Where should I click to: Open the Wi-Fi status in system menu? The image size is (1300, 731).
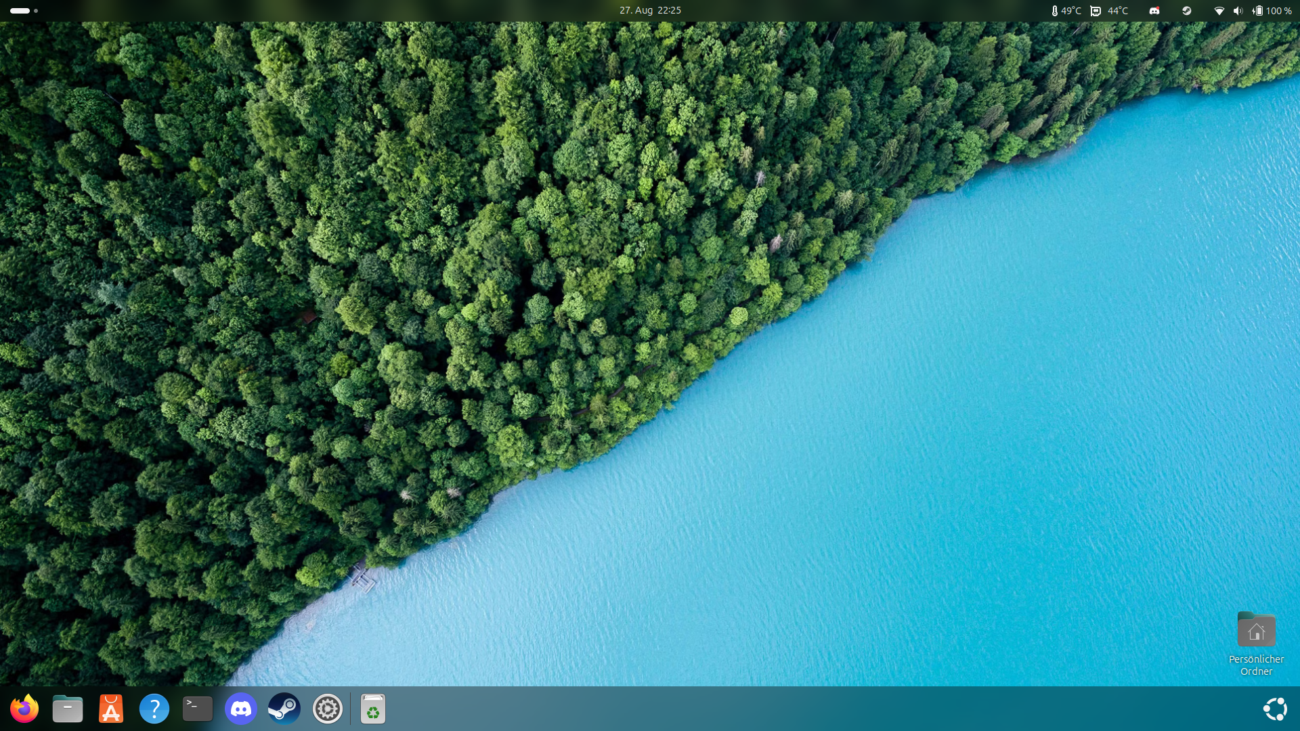(1219, 10)
